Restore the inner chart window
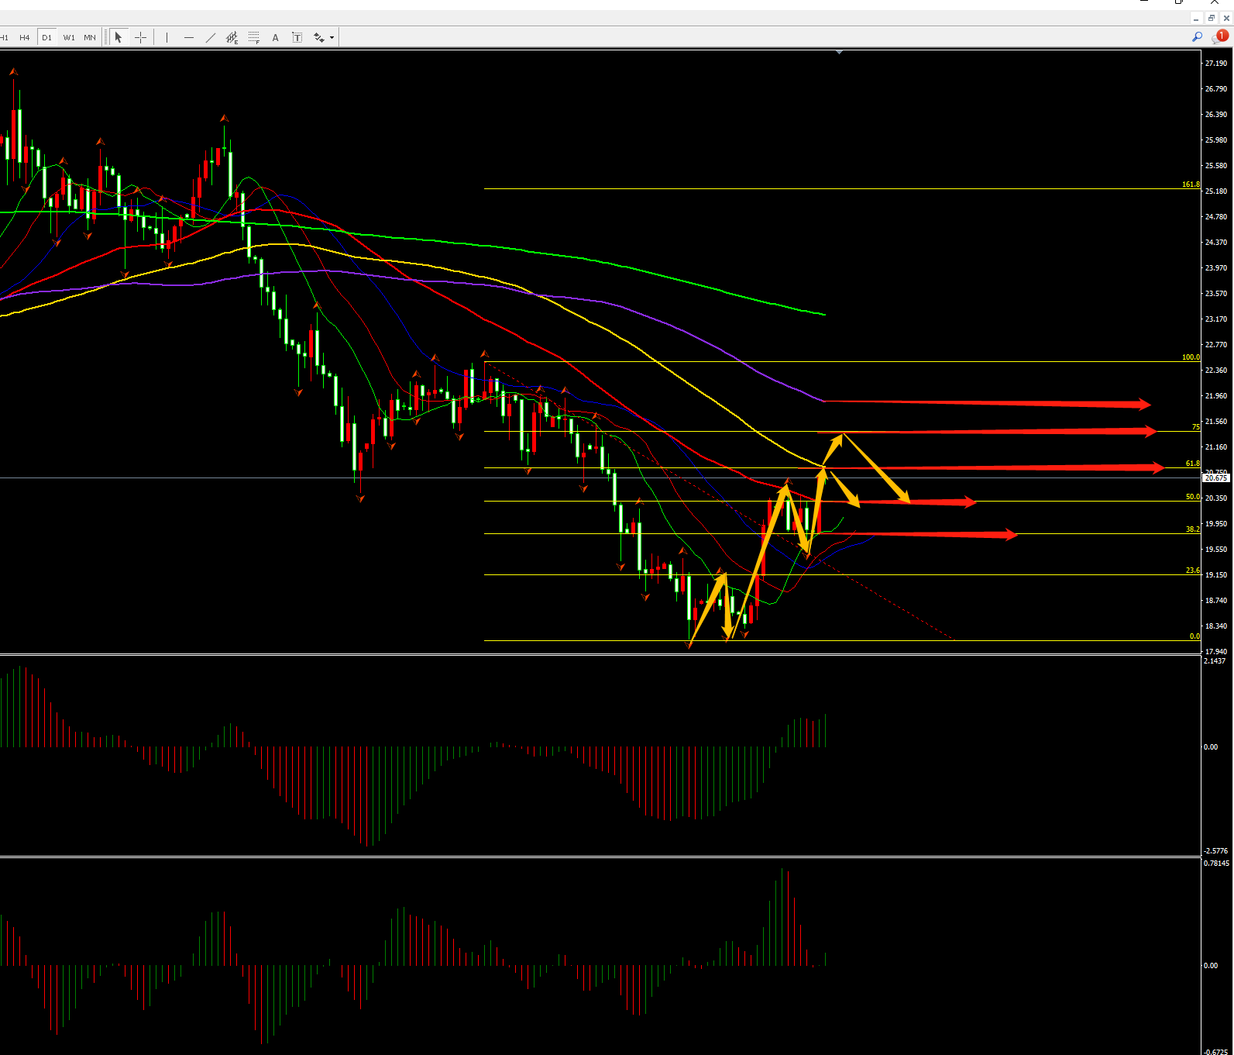Viewport: 1234px width, 1055px height. [1211, 18]
